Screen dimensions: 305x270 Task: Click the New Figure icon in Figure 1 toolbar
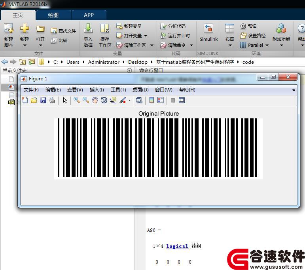tap(25, 100)
